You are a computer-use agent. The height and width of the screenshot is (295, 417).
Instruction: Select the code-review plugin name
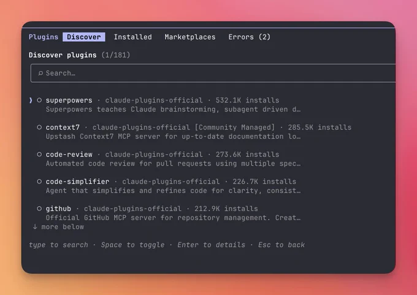click(69, 155)
